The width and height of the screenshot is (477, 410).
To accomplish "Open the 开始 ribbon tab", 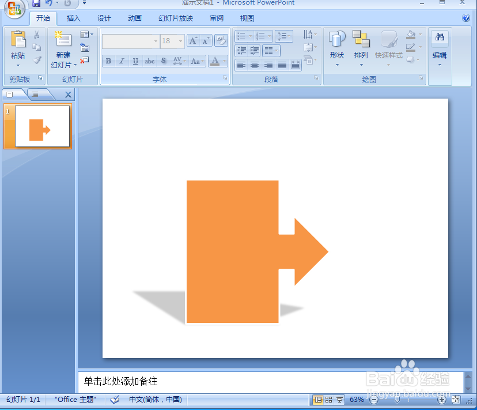I will click(x=43, y=18).
